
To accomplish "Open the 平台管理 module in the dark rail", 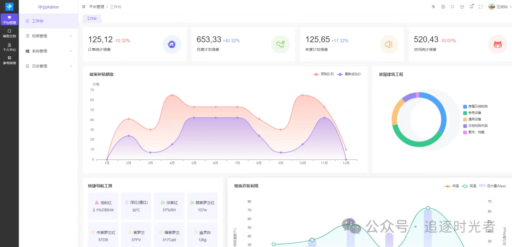I will [x=9, y=19].
